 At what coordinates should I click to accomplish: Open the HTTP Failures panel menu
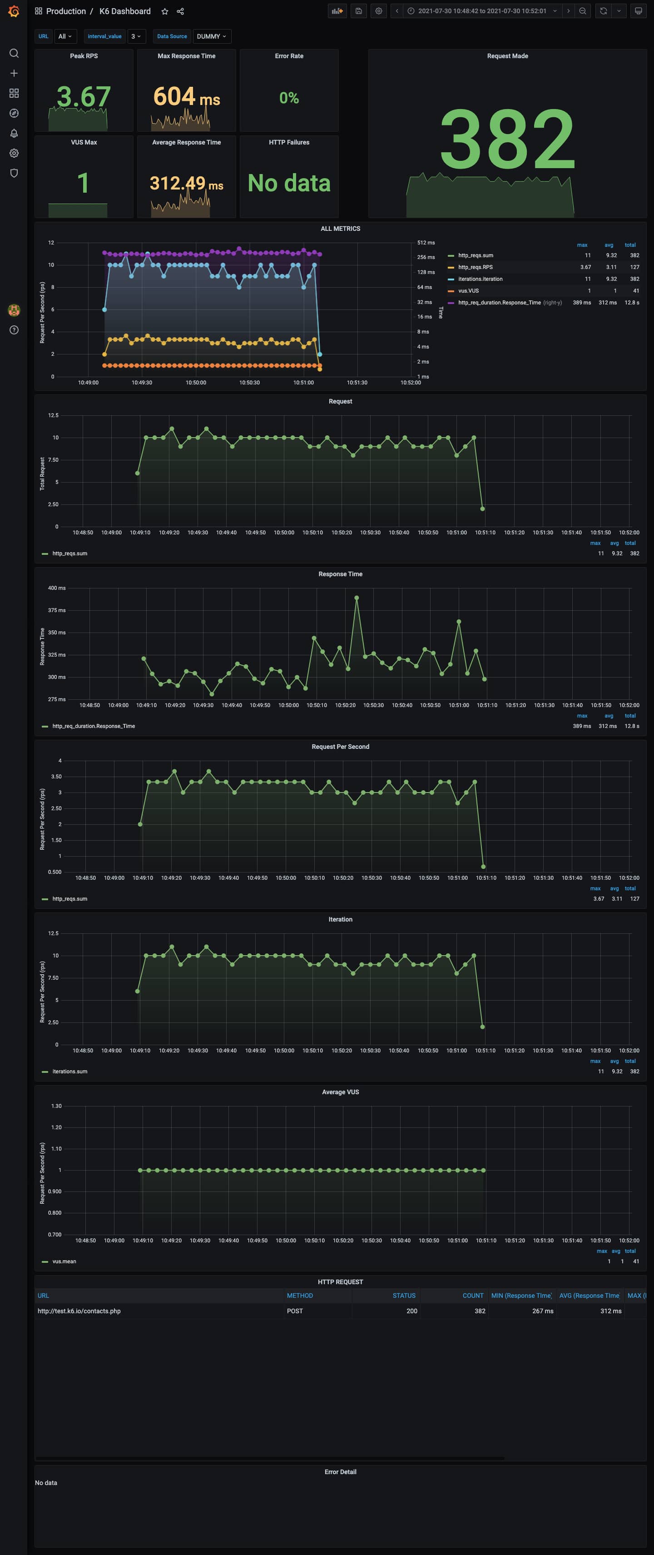coord(289,143)
